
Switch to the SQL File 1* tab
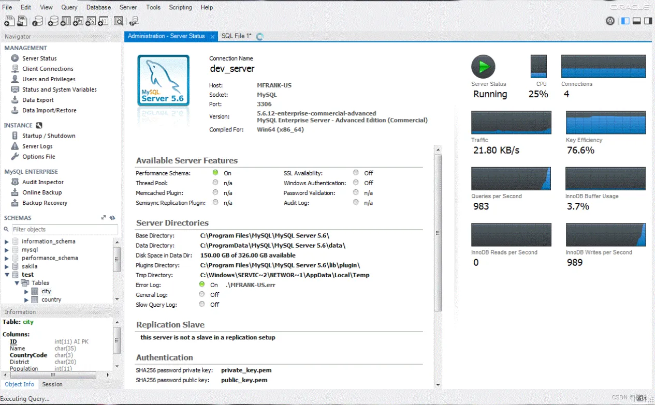coord(236,36)
